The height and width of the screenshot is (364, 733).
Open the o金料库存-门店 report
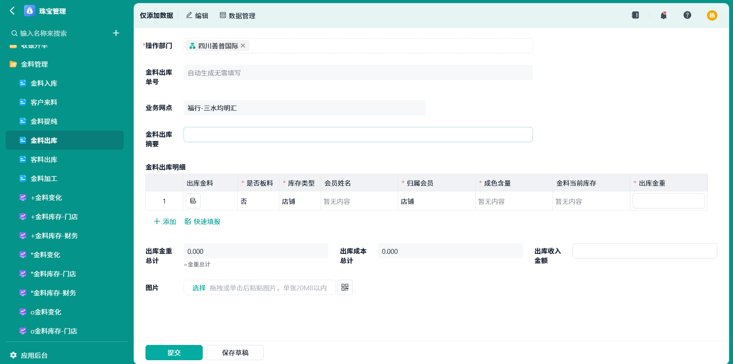pyautogui.click(x=65, y=331)
